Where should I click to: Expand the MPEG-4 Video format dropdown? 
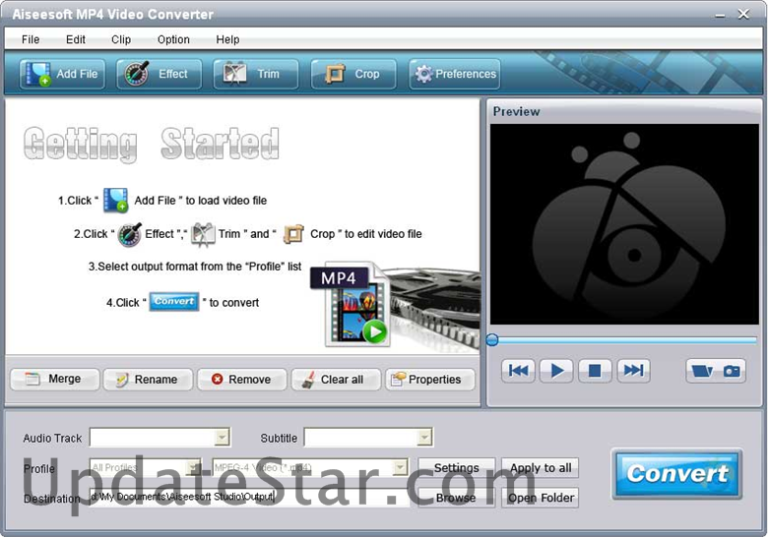400,467
